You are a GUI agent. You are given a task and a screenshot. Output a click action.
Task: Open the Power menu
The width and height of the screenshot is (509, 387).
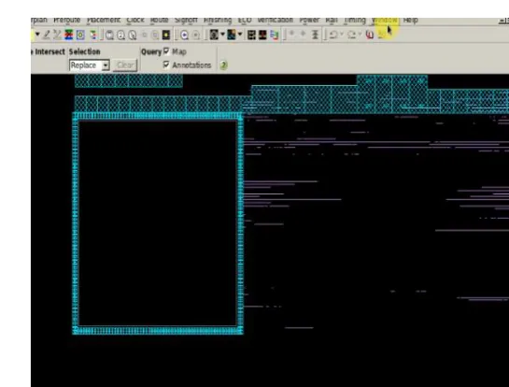pyautogui.click(x=309, y=21)
